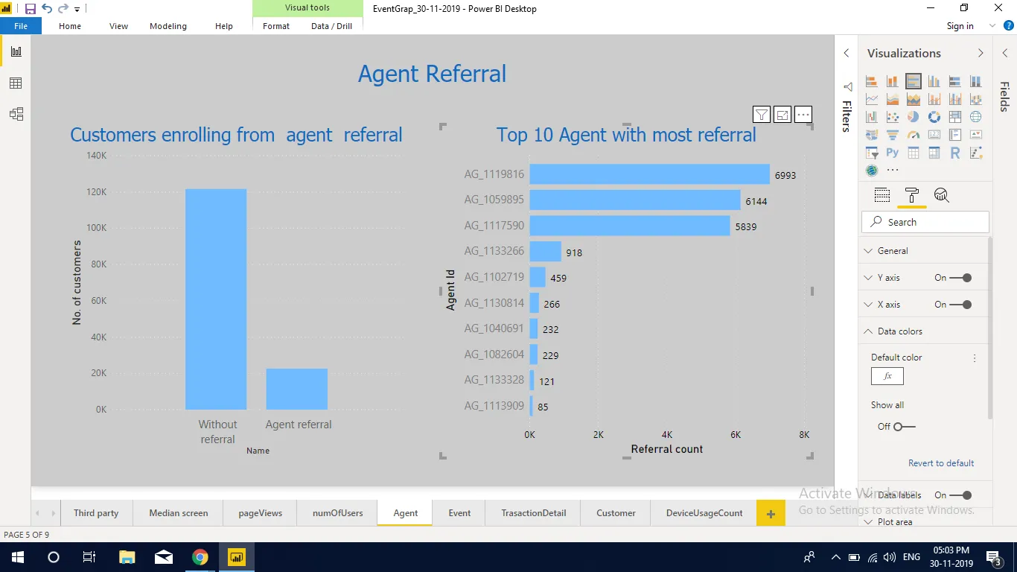Select the Gauge visual
Viewport: 1017px width, 572px height.
coord(914,135)
